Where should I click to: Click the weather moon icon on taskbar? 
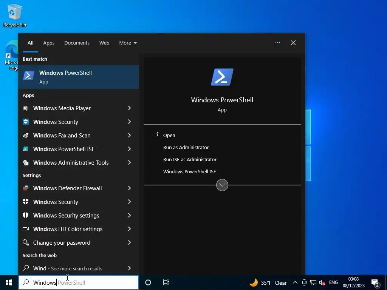tap(254, 282)
